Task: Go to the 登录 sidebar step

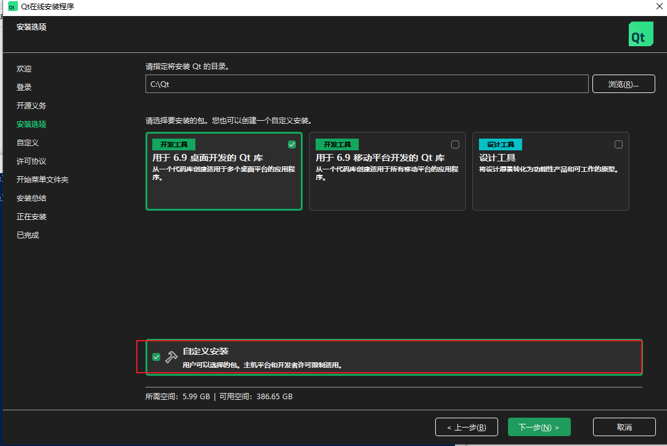Action: (24, 87)
